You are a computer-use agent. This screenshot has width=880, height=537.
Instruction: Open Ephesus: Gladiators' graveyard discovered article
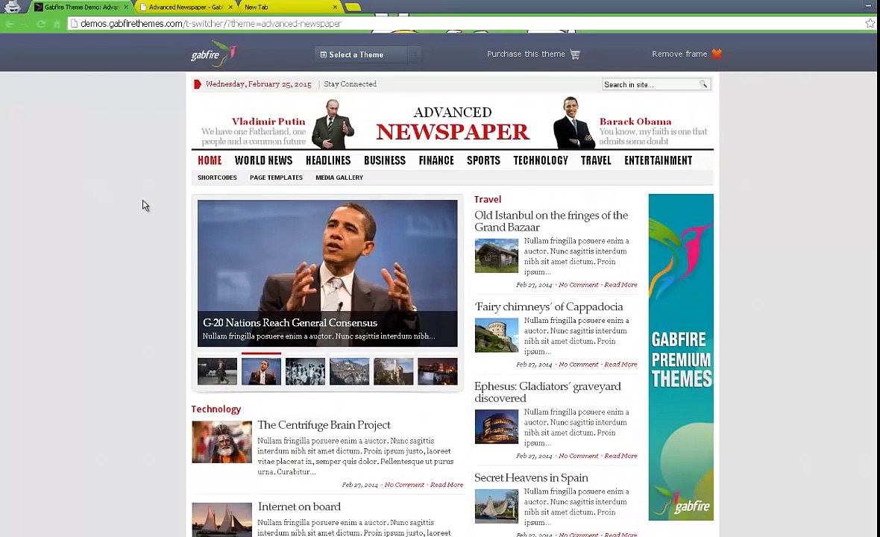tap(547, 392)
